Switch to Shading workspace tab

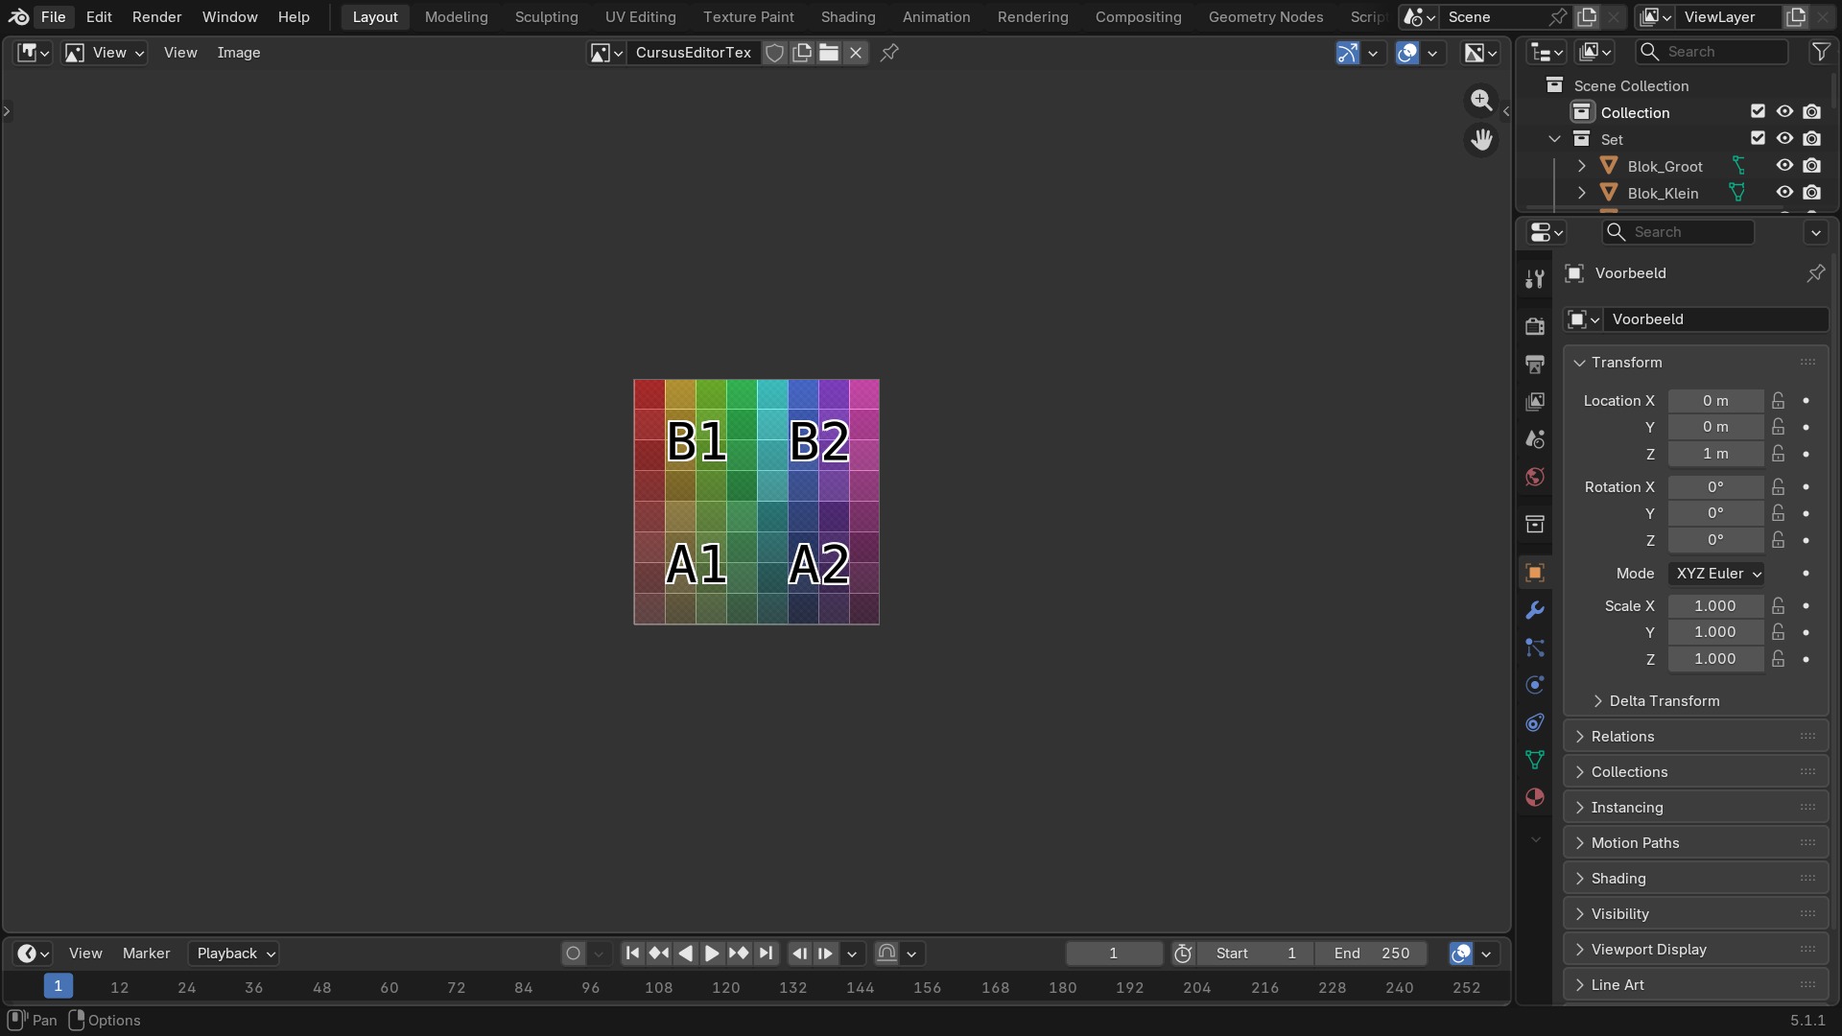848,17
